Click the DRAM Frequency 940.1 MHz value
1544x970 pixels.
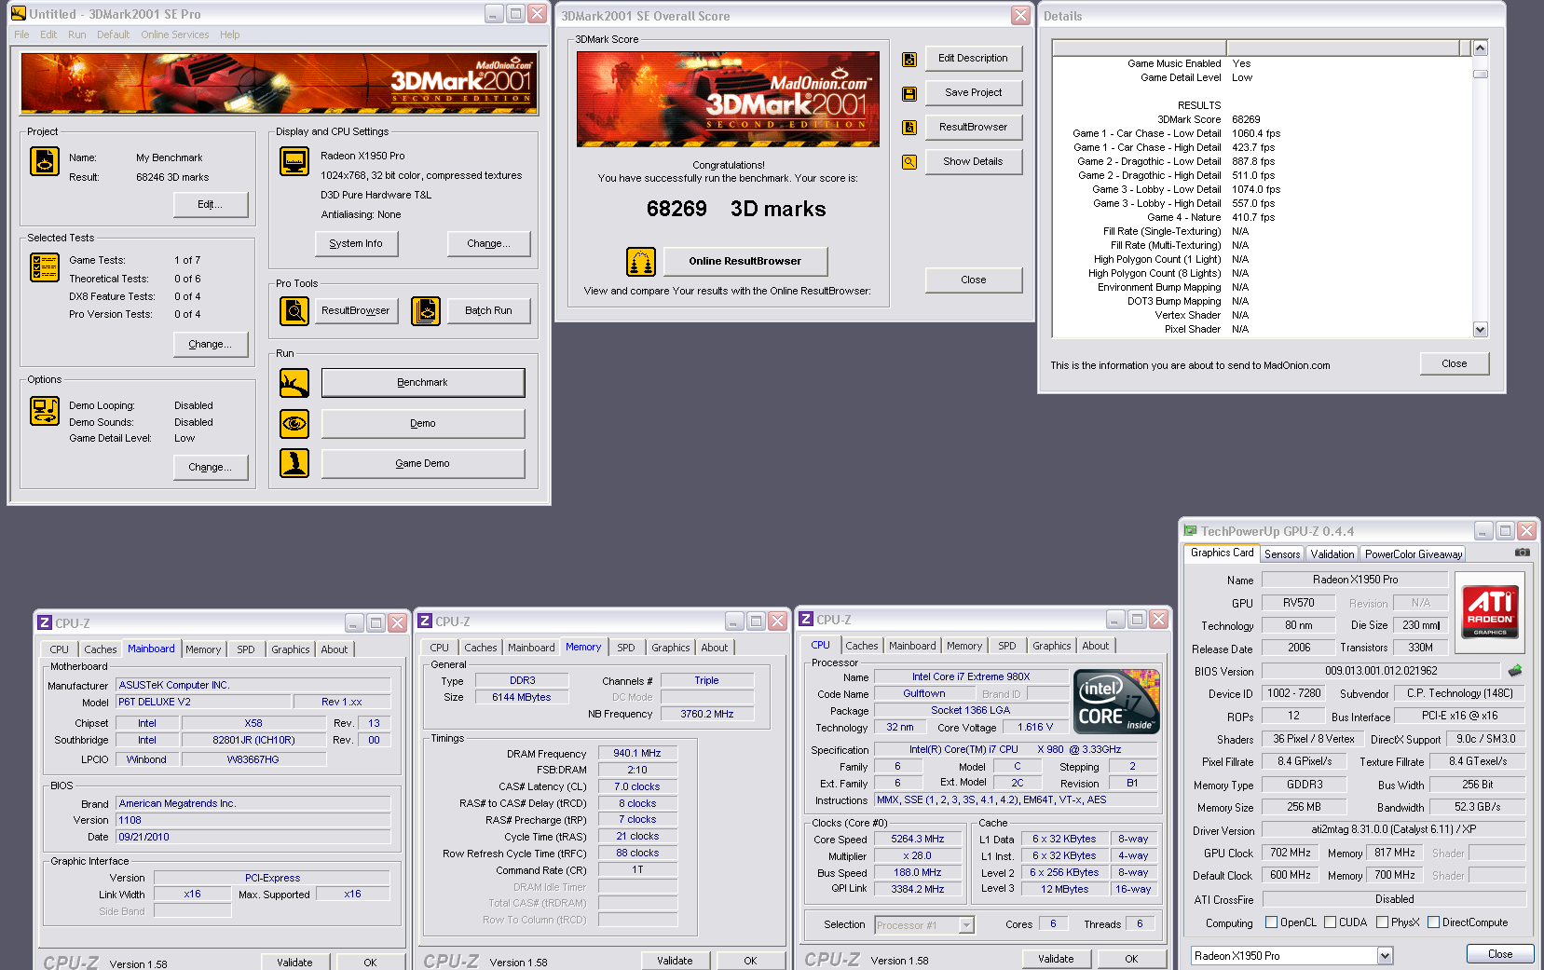[x=637, y=753]
